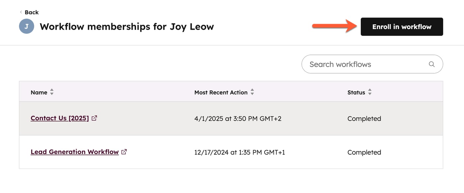Click the Completed status for Contact Us [2025]
464x193 pixels.
click(364, 118)
